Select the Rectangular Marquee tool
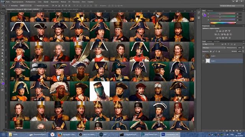The image size is (245, 137). [2, 16]
